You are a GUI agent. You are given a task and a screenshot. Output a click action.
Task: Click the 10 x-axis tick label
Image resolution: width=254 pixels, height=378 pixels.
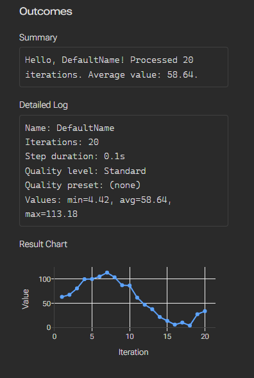coord(130,336)
